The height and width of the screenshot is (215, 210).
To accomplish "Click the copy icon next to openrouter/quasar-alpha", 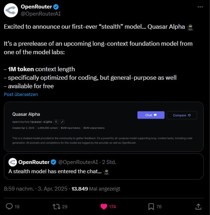I will coord(56,122).
